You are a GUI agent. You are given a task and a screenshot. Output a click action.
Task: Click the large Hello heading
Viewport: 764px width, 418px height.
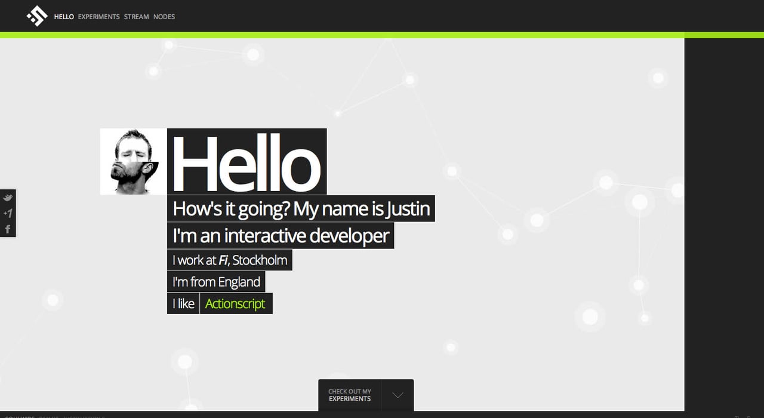pyautogui.click(x=245, y=161)
